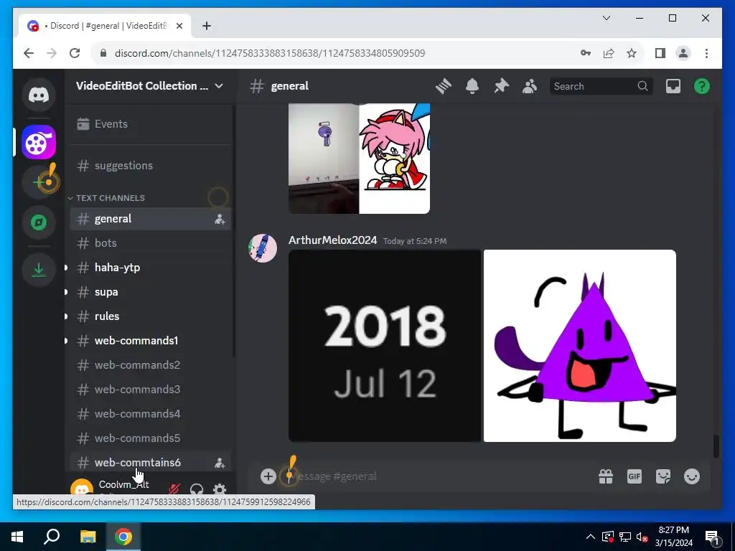The image size is (735, 551).
Task: Select the VideoEditBot server icon
Action: click(39, 142)
